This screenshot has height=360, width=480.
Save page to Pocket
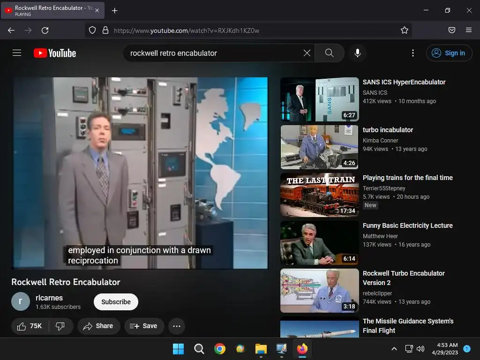coord(452,30)
